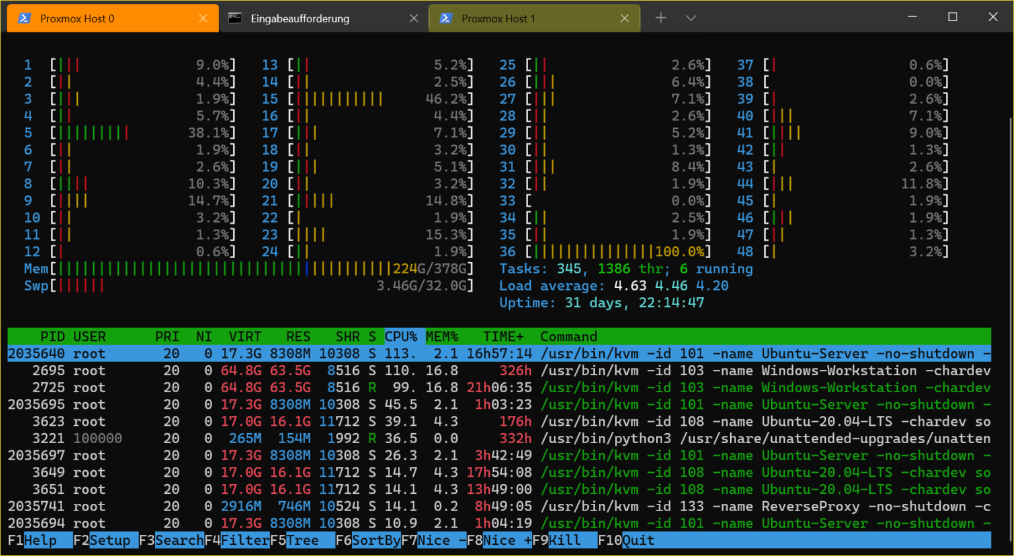Click the PowerShell icon on Proxmox Host 0 tab
1014x556 pixels.
pyautogui.click(x=25, y=18)
